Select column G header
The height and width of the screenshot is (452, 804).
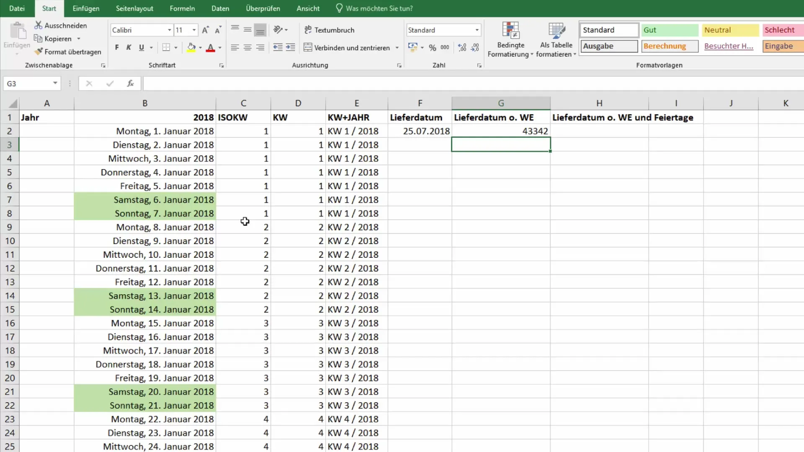[501, 103]
